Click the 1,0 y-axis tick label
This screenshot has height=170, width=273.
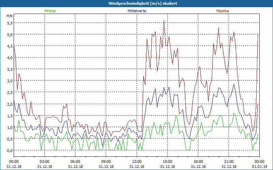tap(10, 127)
